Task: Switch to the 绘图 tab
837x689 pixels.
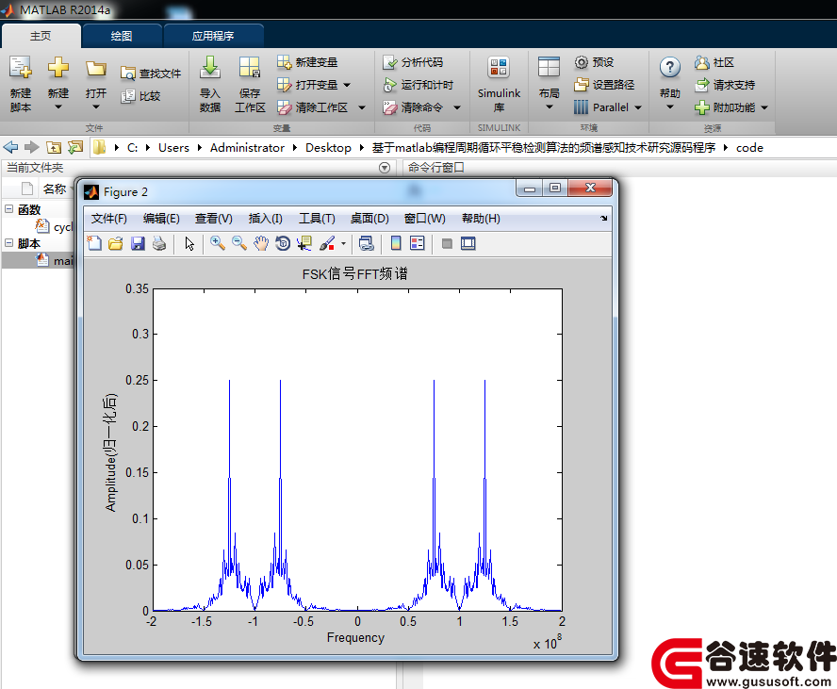Action: coord(122,36)
